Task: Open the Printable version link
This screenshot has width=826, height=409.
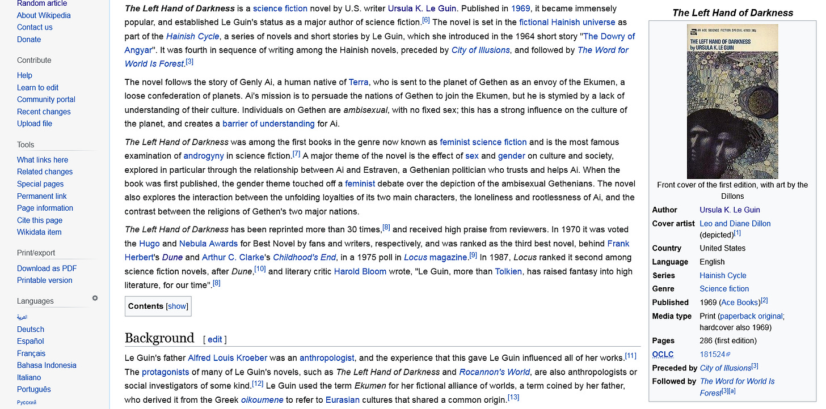Action: point(45,280)
